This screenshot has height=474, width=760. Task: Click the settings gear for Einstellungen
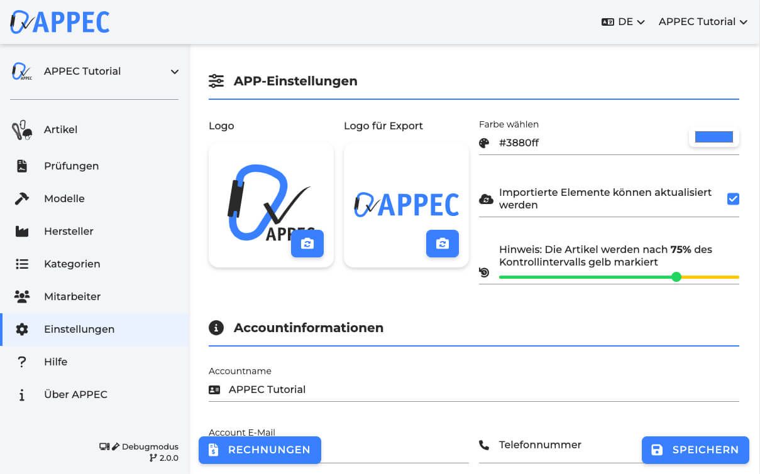[x=21, y=329]
